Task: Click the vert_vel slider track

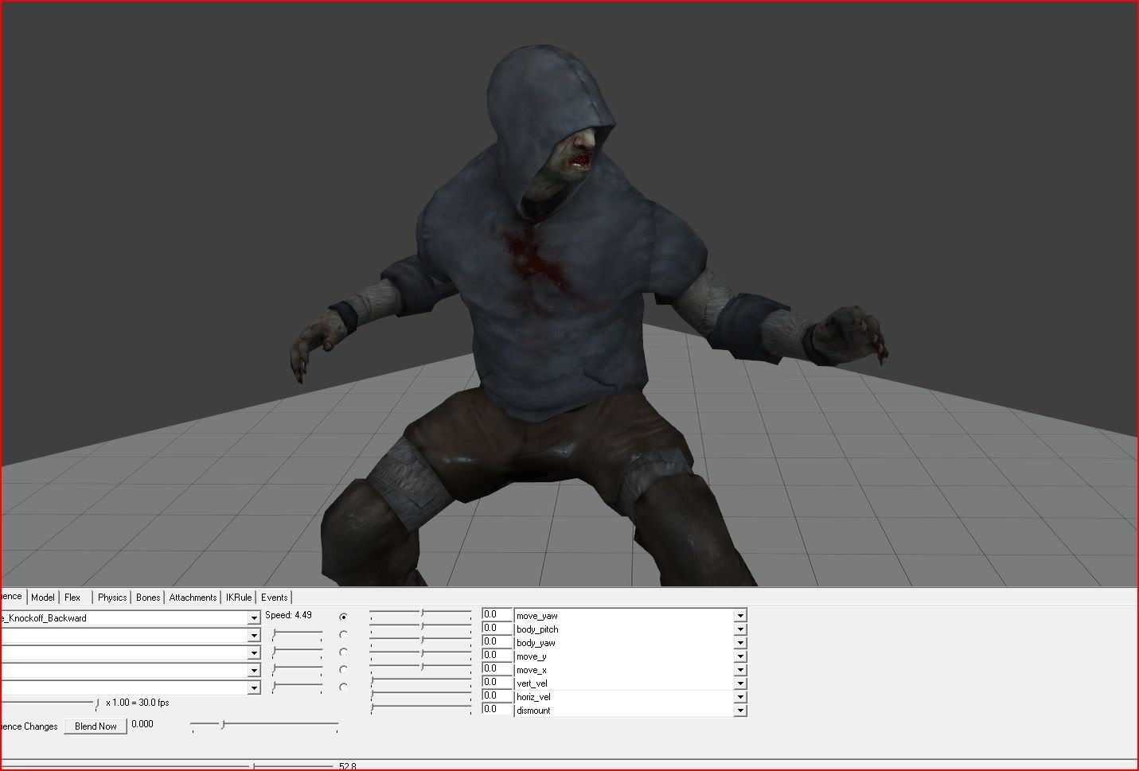Action: tap(421, 682)
